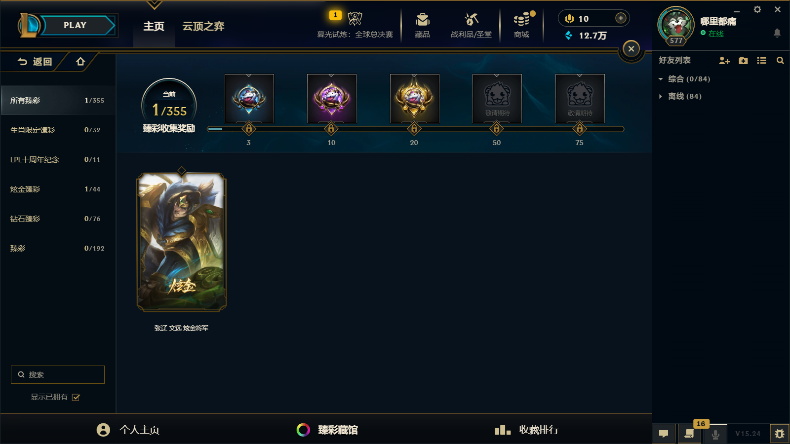This screenshot has height=444, width=790.
Task: Toggle the friend list view options icon
Action: [761, 61]
